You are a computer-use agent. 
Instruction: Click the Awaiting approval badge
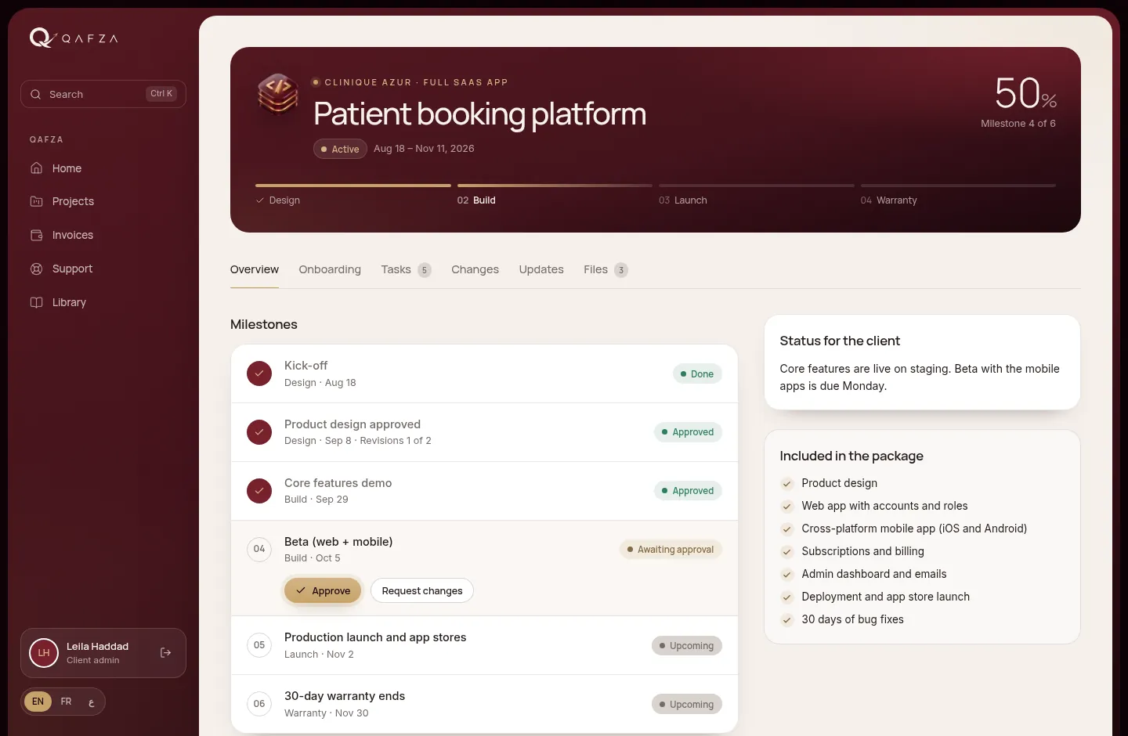click(671, 550)
